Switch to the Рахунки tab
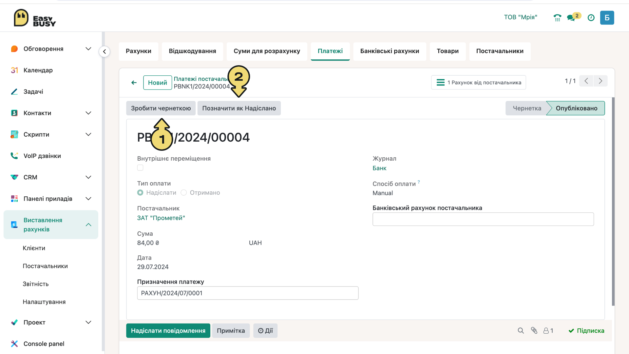Viewport: 629px width, 354px height. coord(139,51)
